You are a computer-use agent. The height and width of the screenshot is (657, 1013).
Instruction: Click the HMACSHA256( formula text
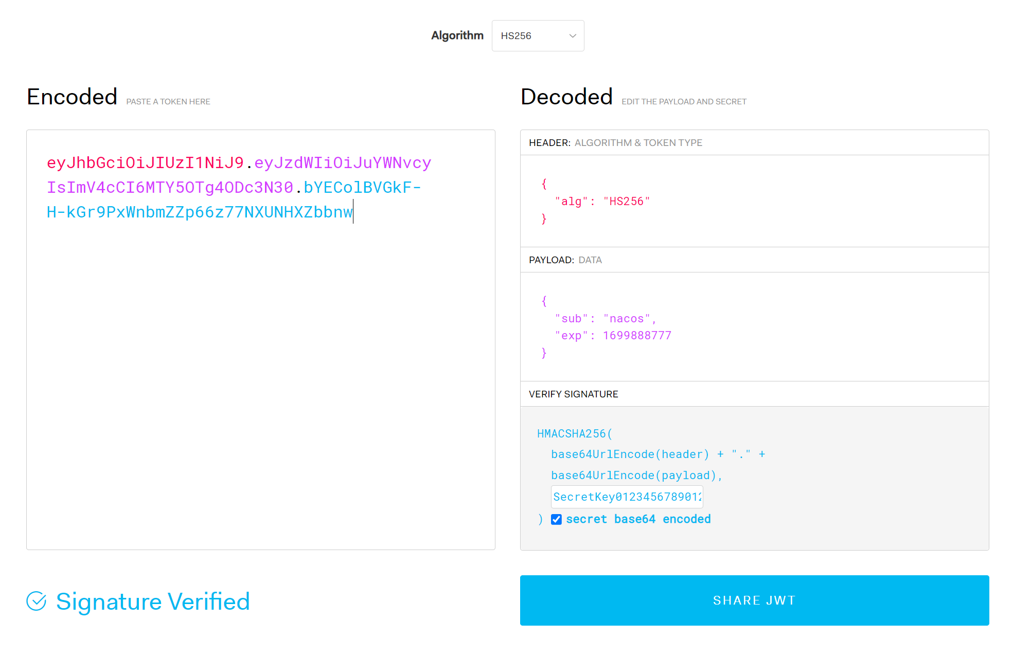coord(574,434)
